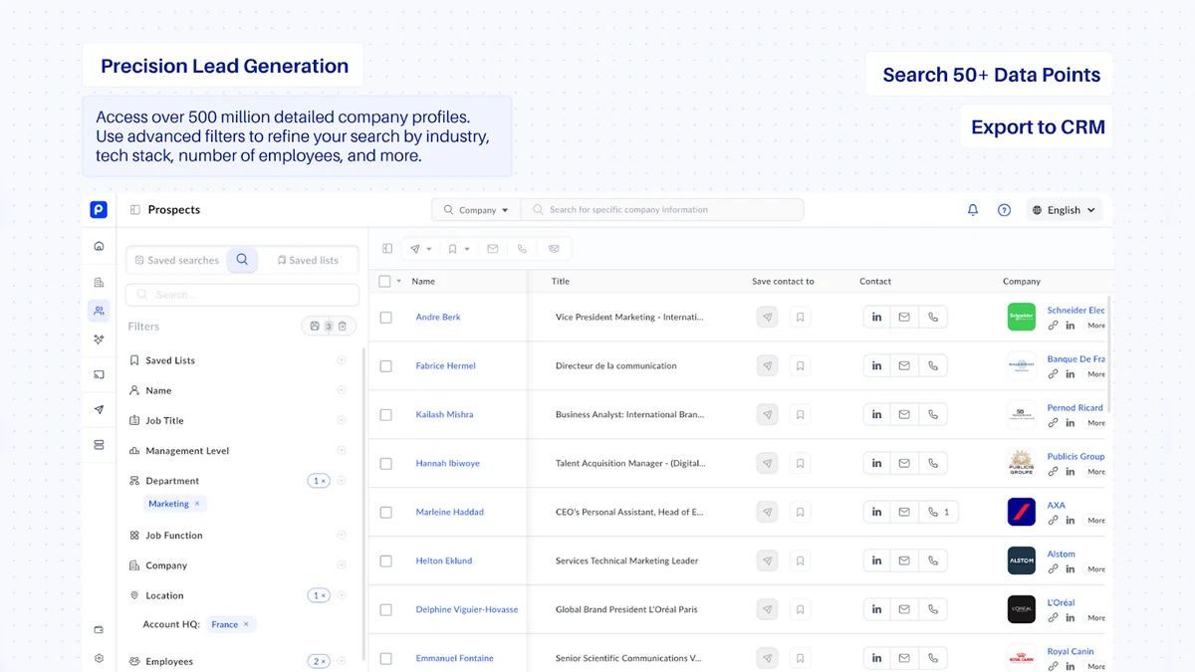
Task: Click the notifications bell icon
Action: (973, 210)
